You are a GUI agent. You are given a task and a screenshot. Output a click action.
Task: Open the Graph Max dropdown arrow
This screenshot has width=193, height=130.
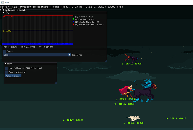[69, 55]
